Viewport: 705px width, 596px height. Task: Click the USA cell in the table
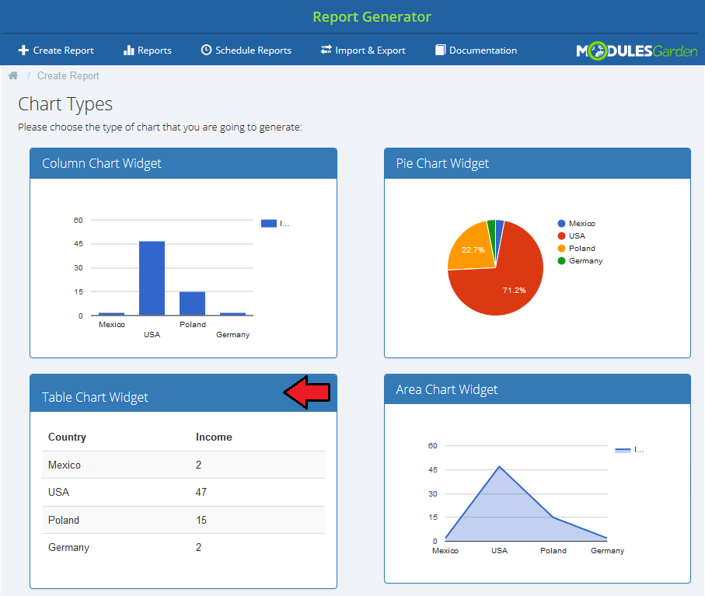58,492
